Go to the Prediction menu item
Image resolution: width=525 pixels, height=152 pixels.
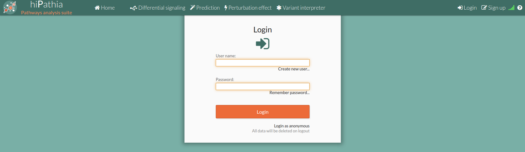(x=205, y=8)
